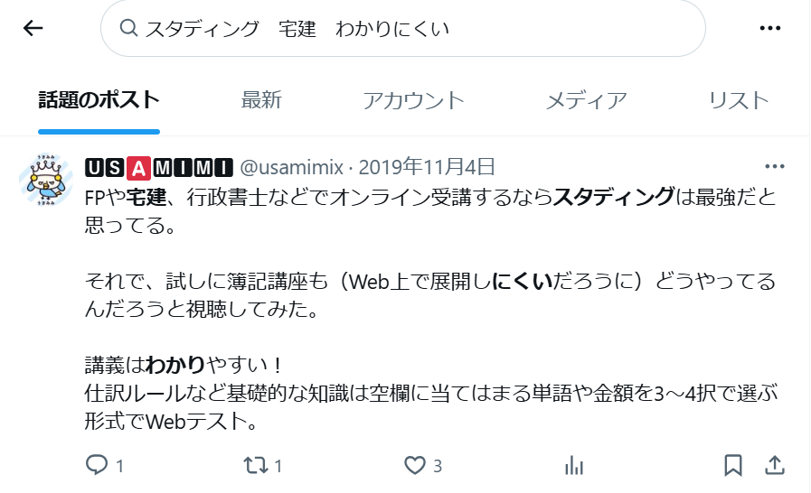View post analytics bar chart icon
This screenshot has height=493, width=811.
pyautogui.click(x=574, y=466)
